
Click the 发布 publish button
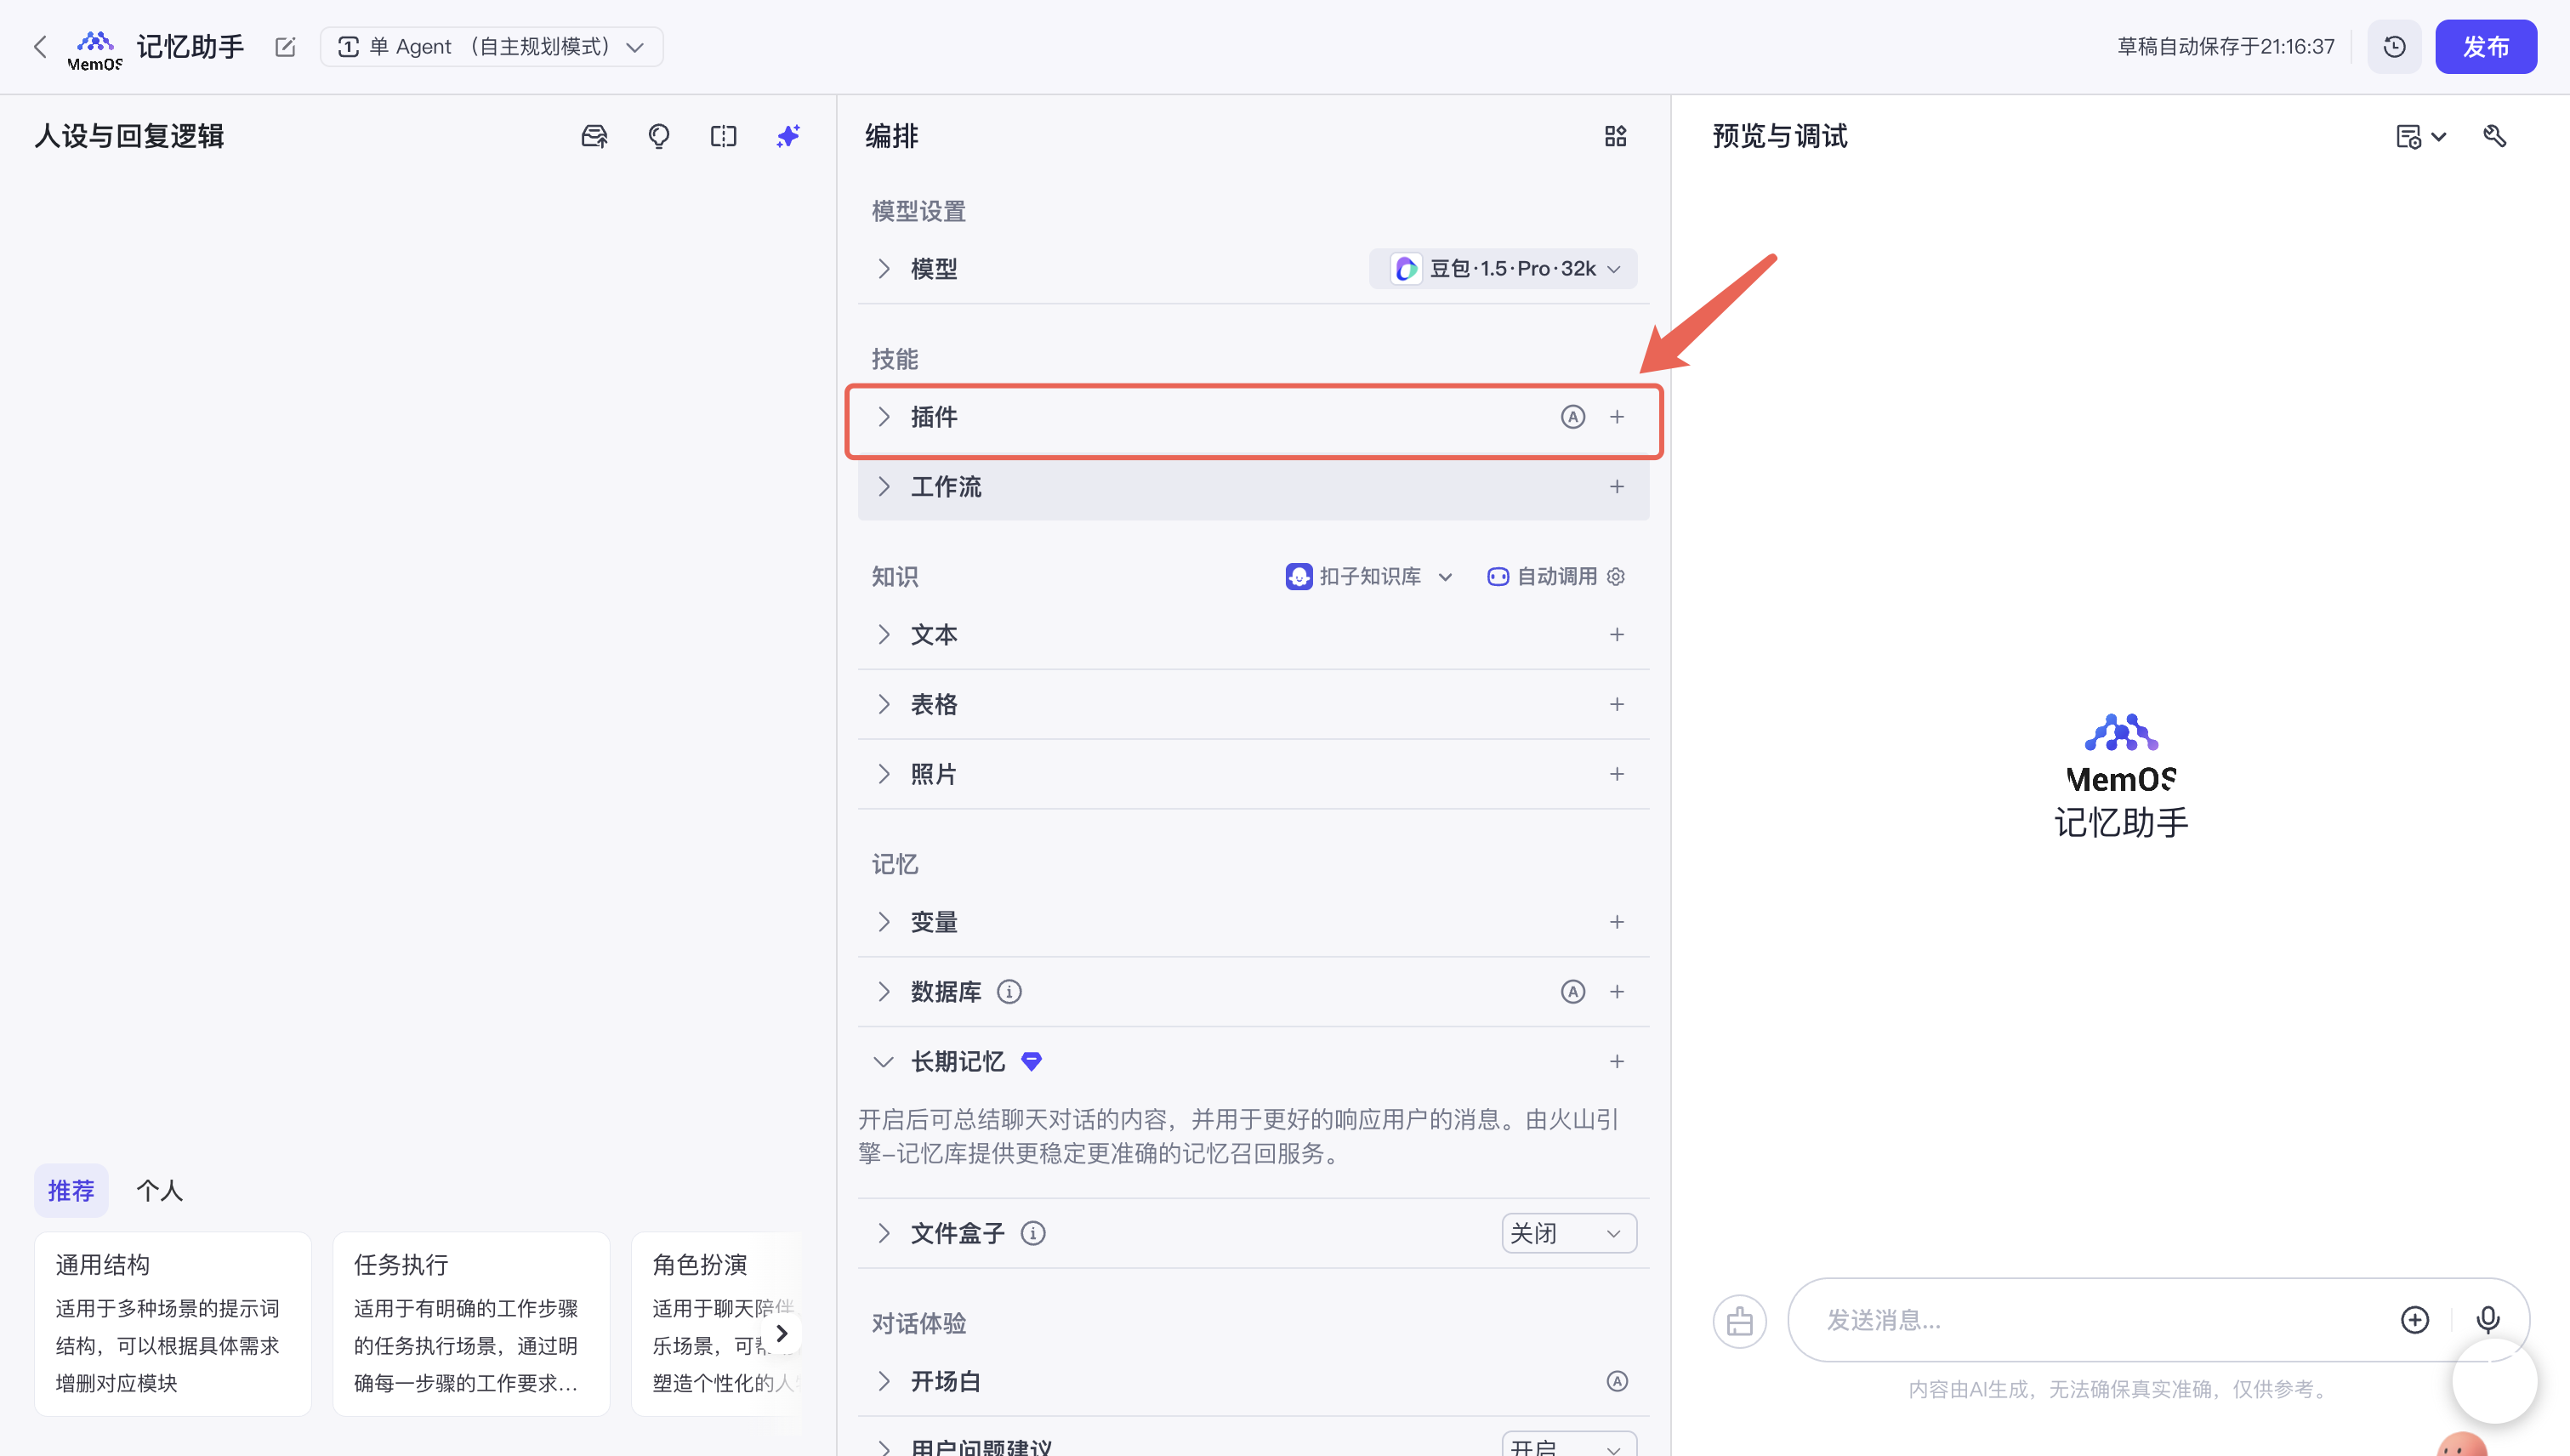tap(2487, 46)
